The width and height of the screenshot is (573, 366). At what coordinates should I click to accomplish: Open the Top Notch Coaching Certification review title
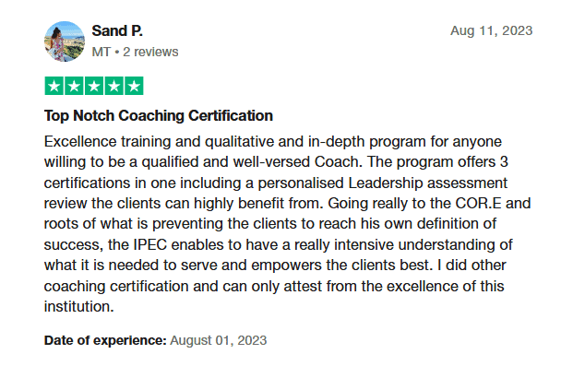(159, 116)
